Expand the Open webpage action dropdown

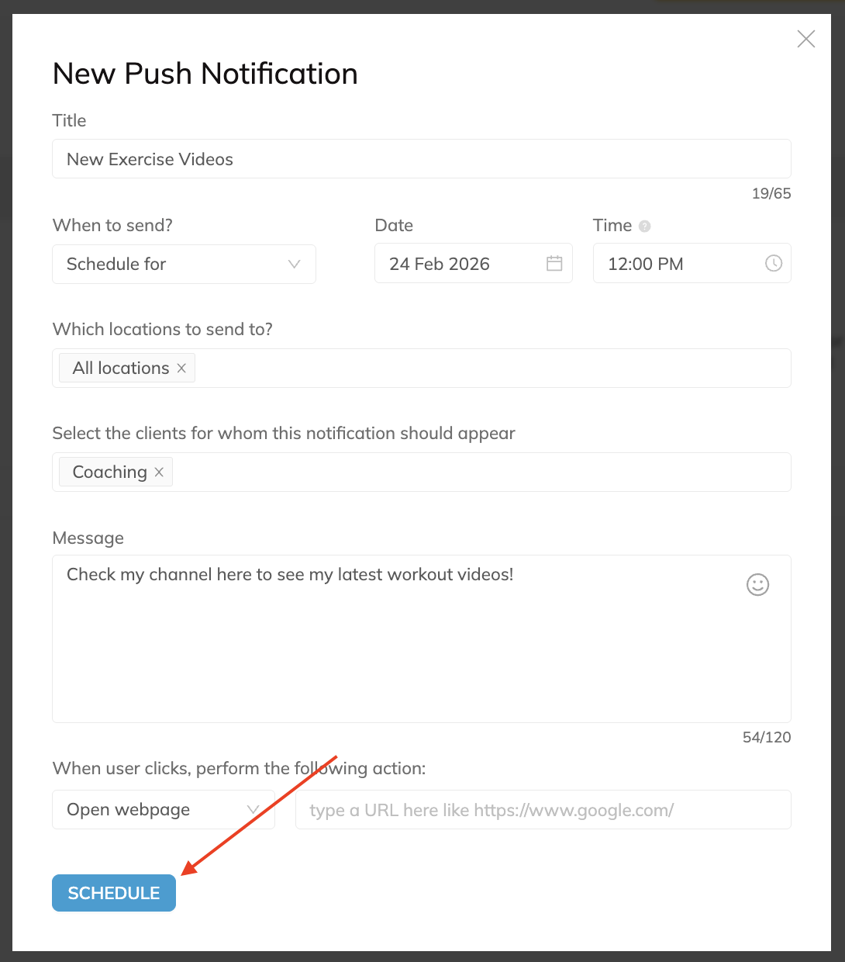pyautogui.click(x=252, y=810)
